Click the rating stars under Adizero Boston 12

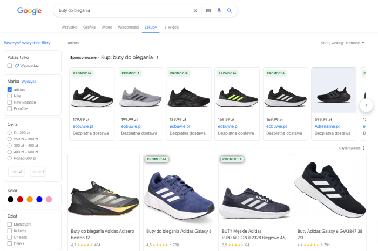[85, 245]
